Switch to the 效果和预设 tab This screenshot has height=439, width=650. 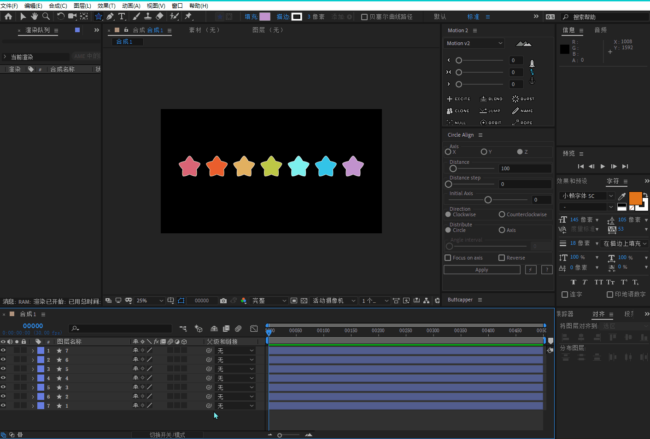pyautogui.click(x=572, y=181)
